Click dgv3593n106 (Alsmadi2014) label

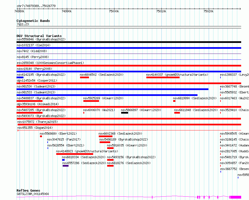pyautogui.click(x=38, y=104)
